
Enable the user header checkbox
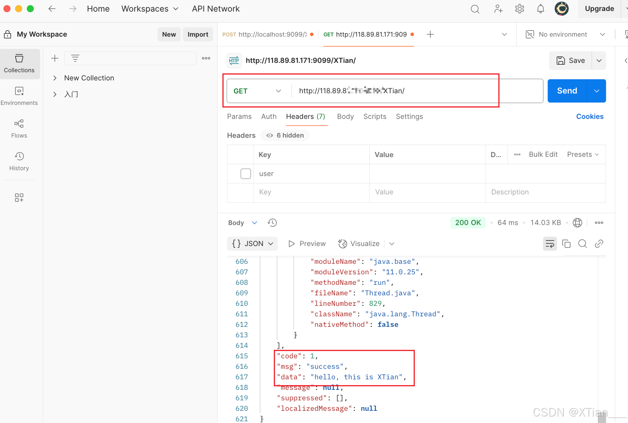245,174
